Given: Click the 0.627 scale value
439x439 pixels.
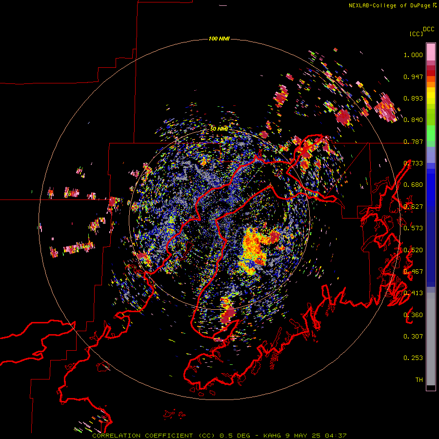Looking at the screenshot, I should (x=413, y=207).
